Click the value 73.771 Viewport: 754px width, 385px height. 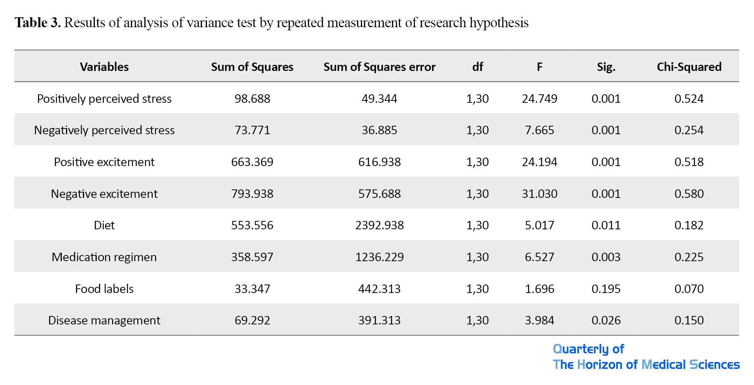pyautogui.click(x=252, y=130)
